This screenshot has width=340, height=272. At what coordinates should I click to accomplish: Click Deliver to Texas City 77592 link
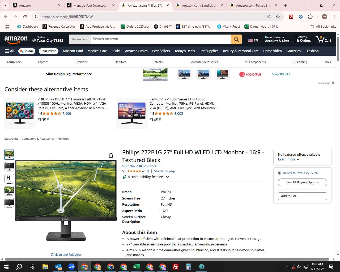point(300,173)
